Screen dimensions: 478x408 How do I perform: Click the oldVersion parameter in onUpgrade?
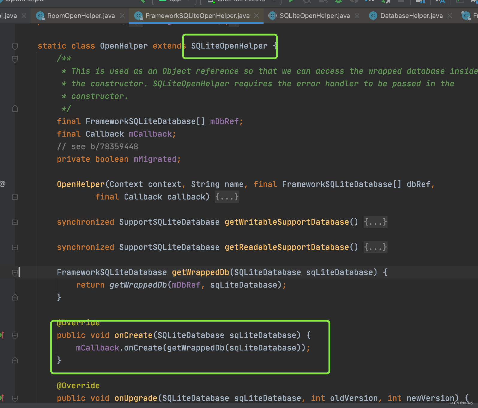(x=354, y=398)
